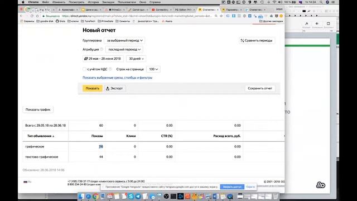
Task: Click the Asana bookmark
Action: [x=167, y=21]
